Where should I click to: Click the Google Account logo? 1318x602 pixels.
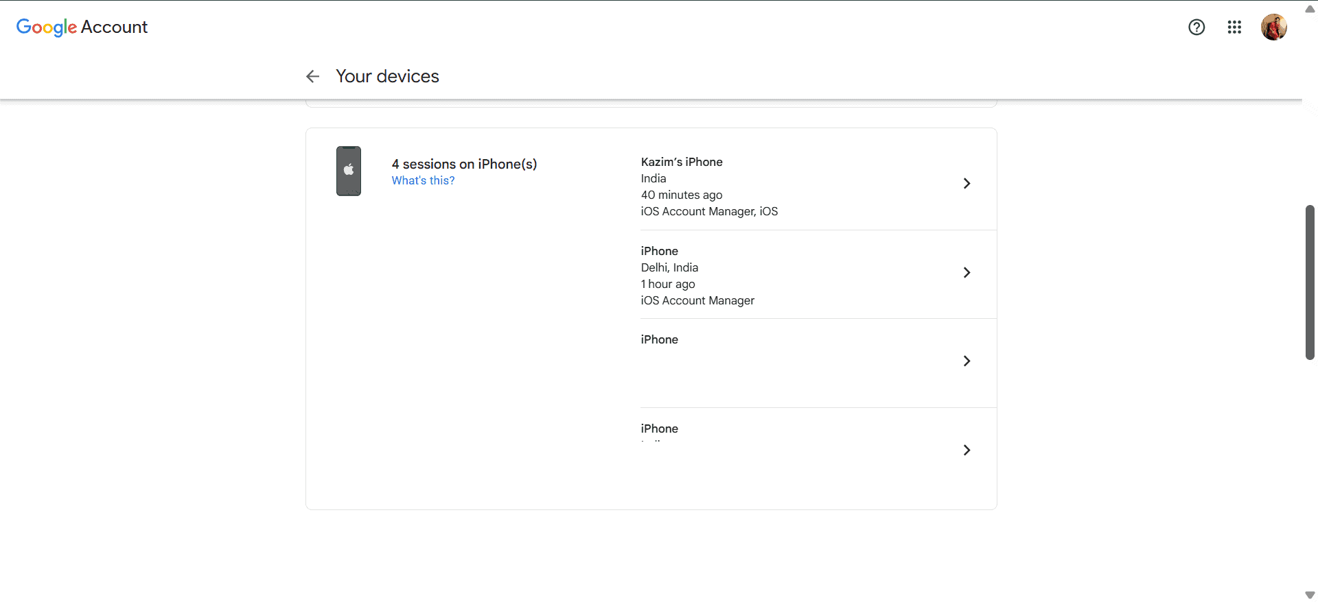click(x=82, y=27)
